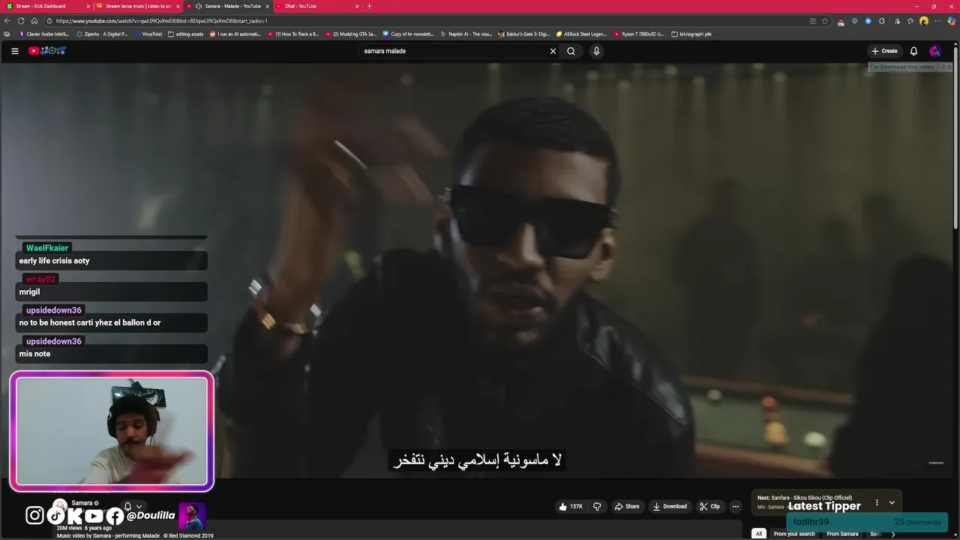This screenshot has height=540, width=960.
Task: Open notification bell dropdown beside Samara channel
Action: point(132,506)
